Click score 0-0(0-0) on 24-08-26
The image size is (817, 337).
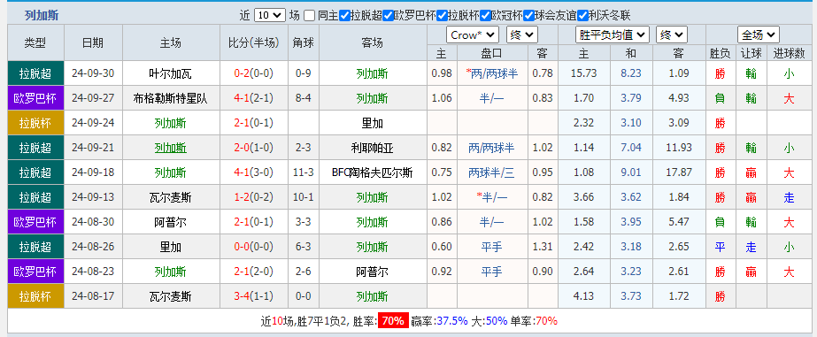[254, 247]
